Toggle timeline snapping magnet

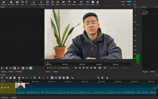pos(52,78)
